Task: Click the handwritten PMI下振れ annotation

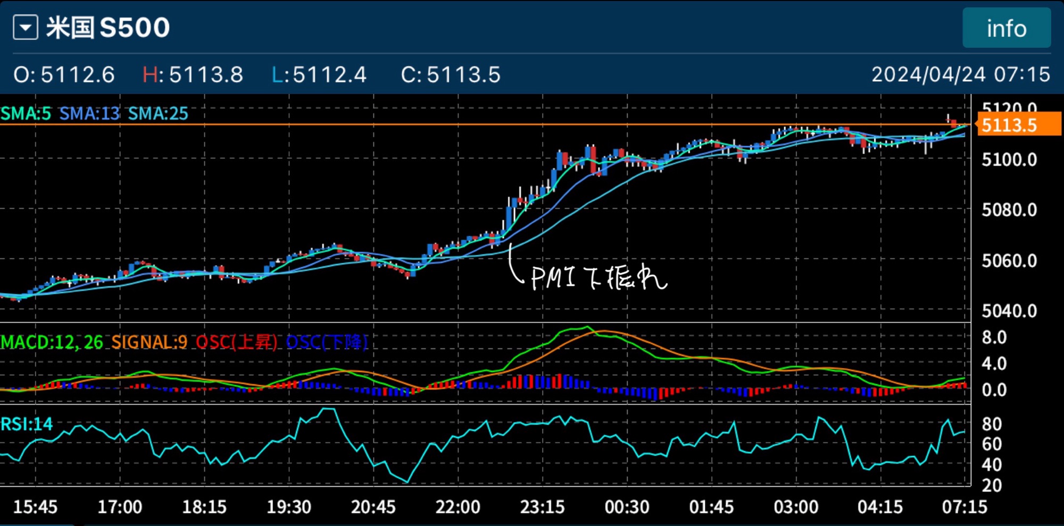Action: click(x=598, y=277)
